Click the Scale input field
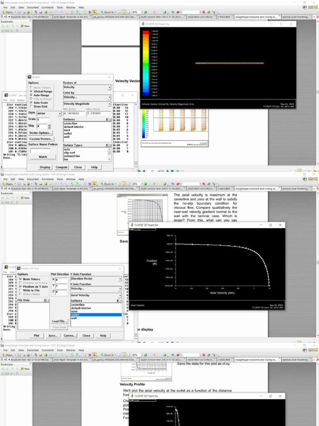Image resolution: width=319 pixels, height=426 pixels. click(43, 119)
